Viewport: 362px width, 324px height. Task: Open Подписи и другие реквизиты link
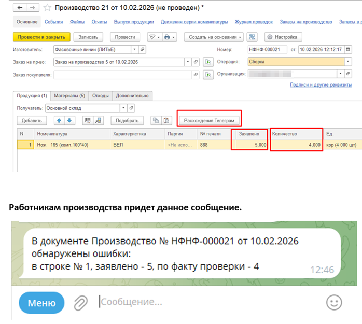[321, 84]
